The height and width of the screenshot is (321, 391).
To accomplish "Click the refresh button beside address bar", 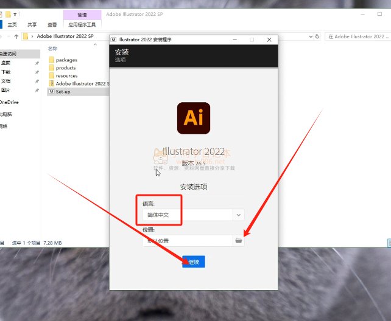I will pyautogui.click(x=317, y=36).
